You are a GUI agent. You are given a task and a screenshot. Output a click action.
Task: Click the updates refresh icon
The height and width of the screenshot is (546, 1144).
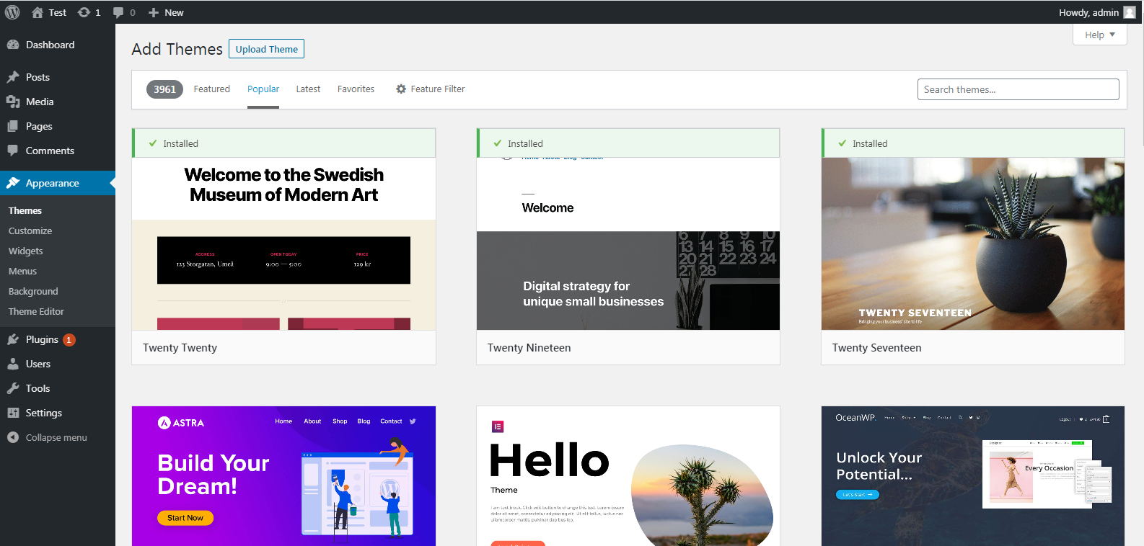click(84, 12)
